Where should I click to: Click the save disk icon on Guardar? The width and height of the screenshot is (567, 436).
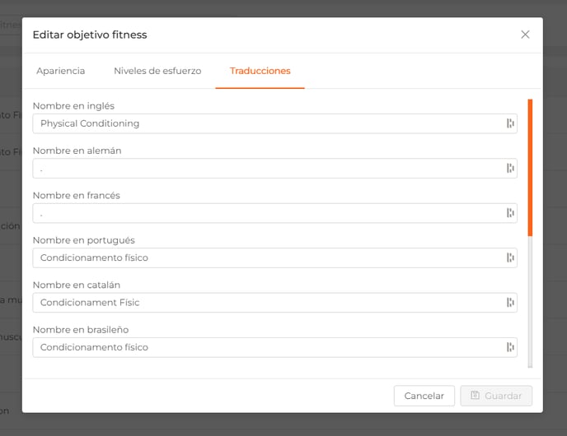476,395
